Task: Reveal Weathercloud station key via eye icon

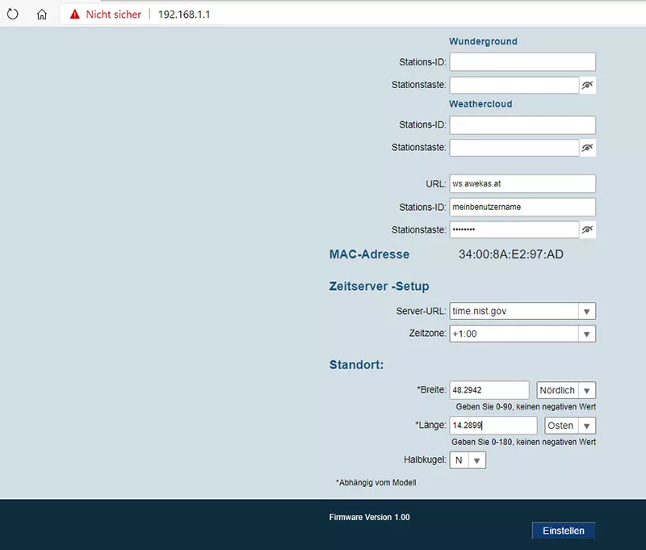Action: 587,148
